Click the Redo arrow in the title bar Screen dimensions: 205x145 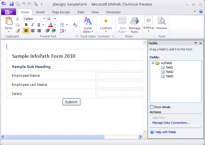(29, 4)
